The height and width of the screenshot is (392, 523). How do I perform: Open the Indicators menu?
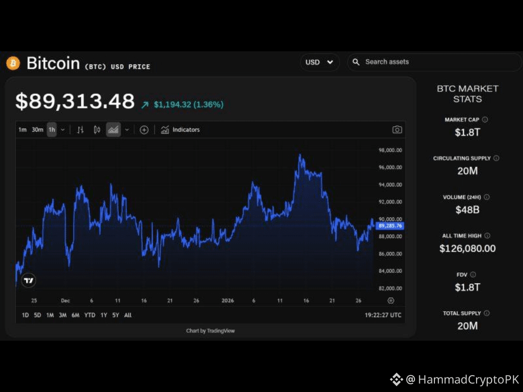[180, 130]
